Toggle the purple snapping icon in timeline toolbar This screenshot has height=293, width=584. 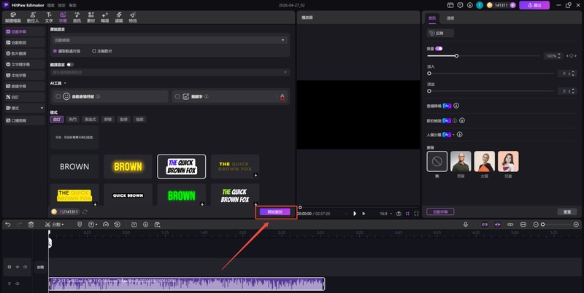coord(497,224)
